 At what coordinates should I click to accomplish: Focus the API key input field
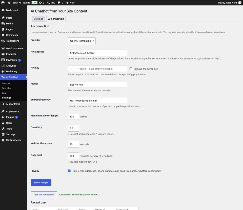pos(97,69)
